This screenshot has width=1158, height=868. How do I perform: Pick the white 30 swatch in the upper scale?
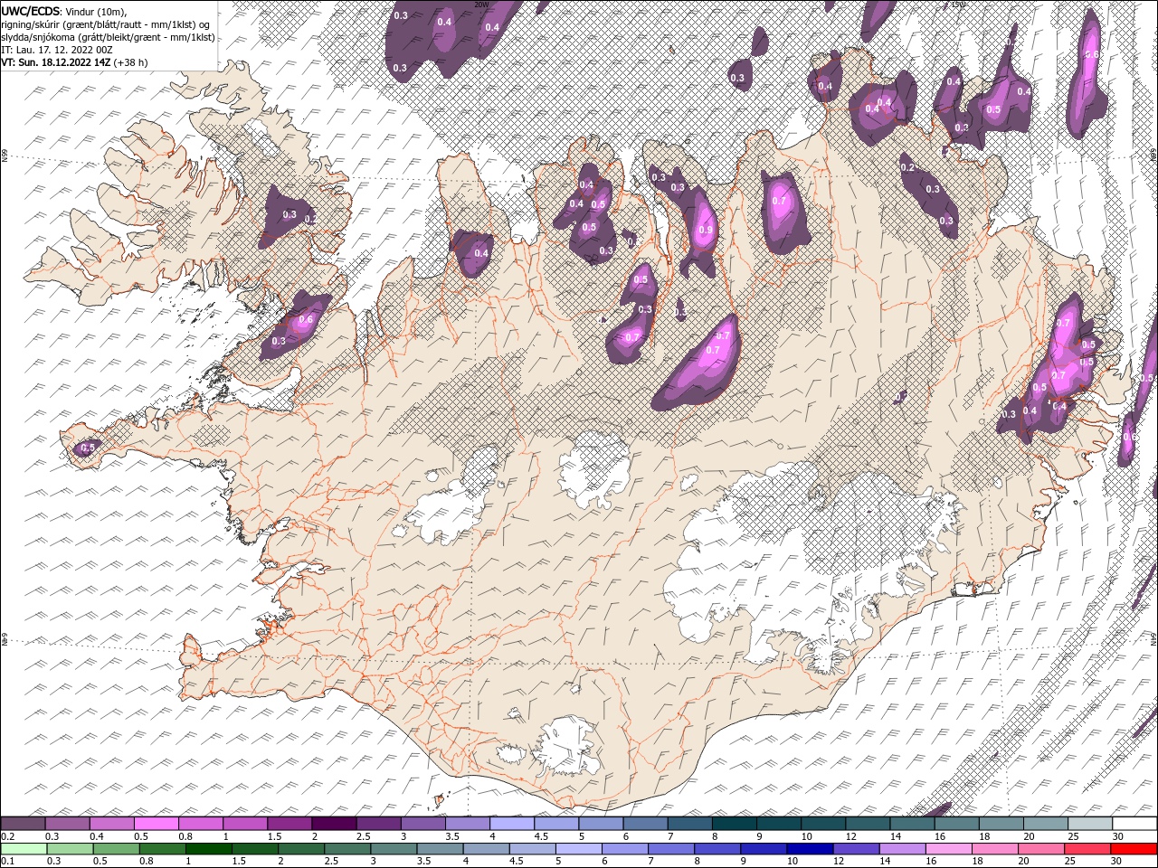1134,824
